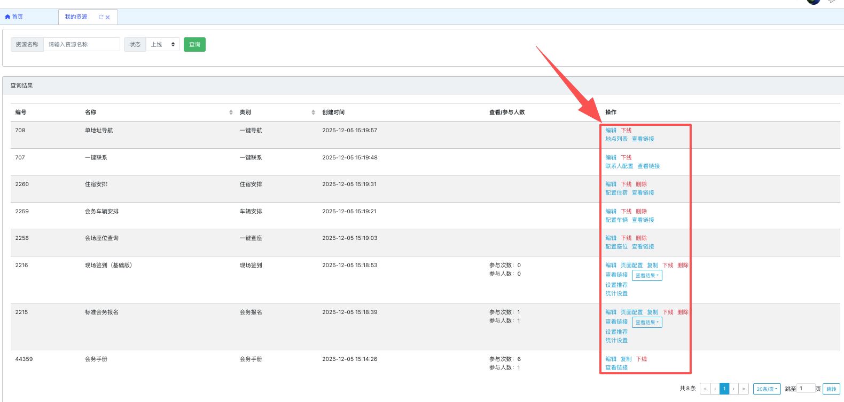Click 删除 for the 住宿安排 row

[641, 184]
